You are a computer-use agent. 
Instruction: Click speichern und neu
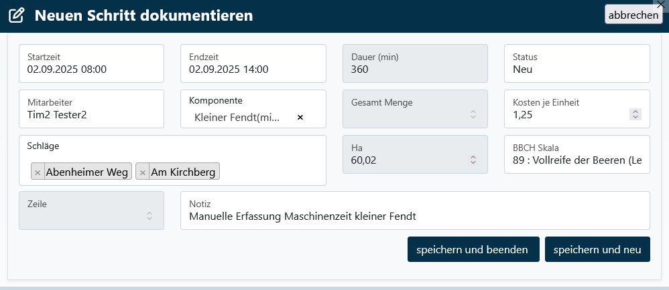597,249
